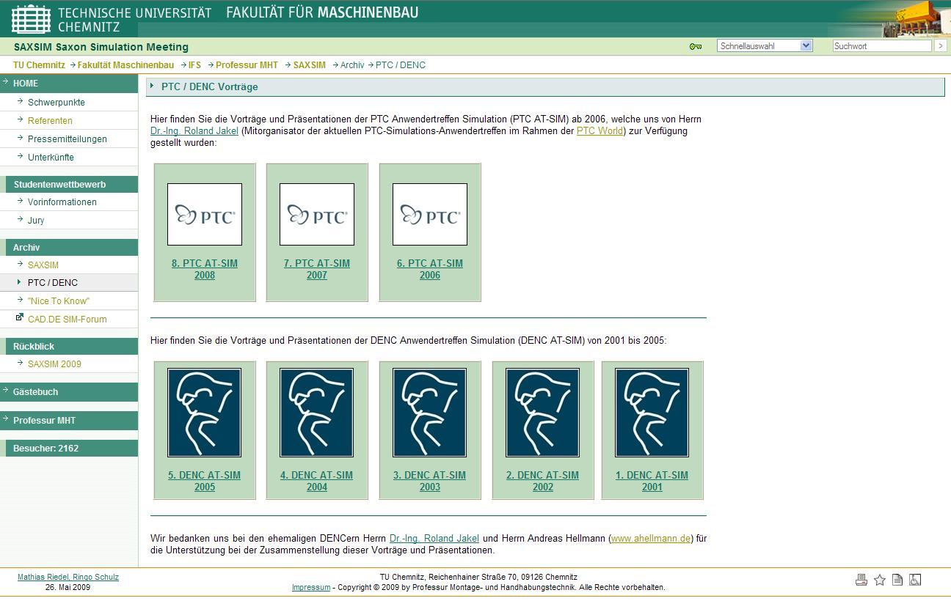Open the Schnellauswahl dropdown
Image resolution: width=951 pixels, height=601 pixels.
pyautogui.click(x=765, y=45)
